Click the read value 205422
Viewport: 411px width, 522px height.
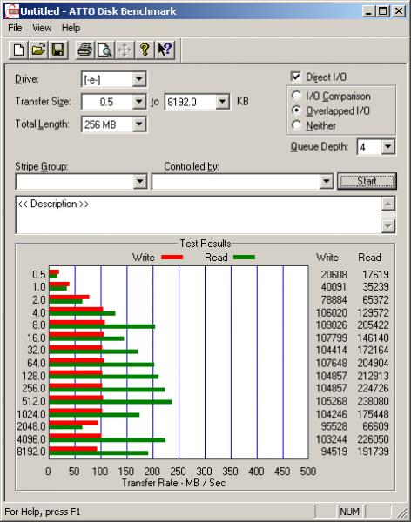coord(373,325)
